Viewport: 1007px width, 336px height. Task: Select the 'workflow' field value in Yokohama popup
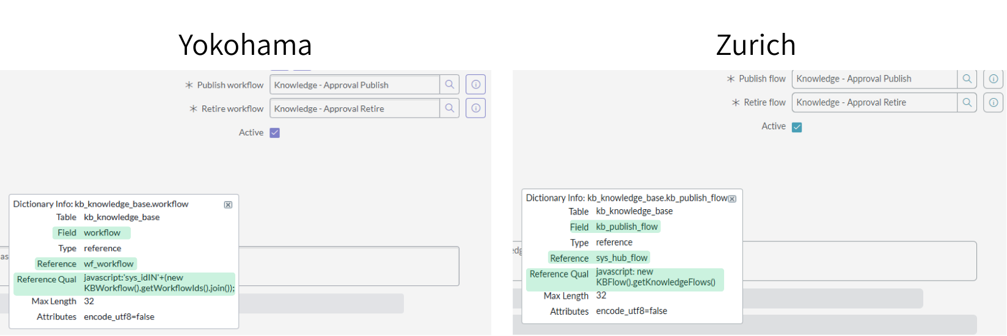pos(102,233)
